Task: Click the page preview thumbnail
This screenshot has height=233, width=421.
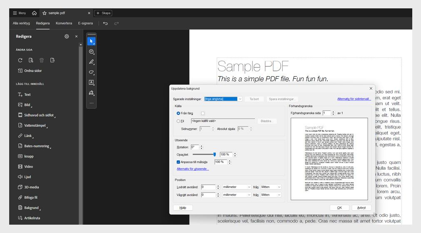Action: click(x=329, y=159)
